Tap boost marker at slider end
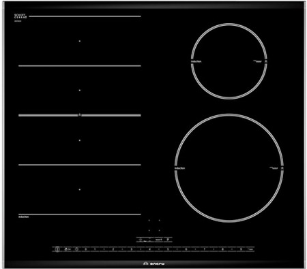Viewport: 307px width, 269px height. click(x=250, y=249)
